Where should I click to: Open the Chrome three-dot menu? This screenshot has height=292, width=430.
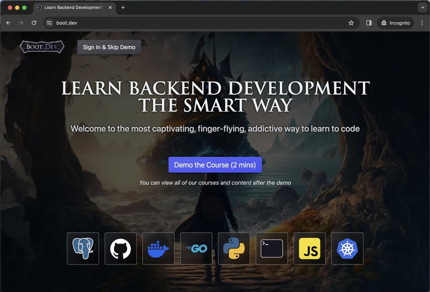(x=422, y=23)
